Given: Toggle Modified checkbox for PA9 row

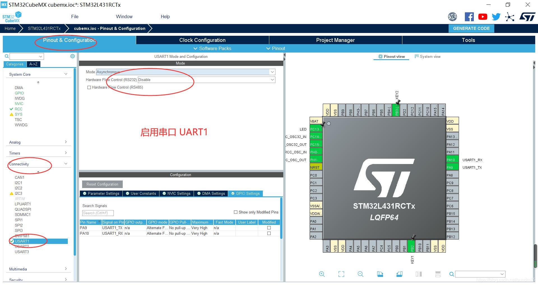Looking at the screenshot, I should (269, 228).
